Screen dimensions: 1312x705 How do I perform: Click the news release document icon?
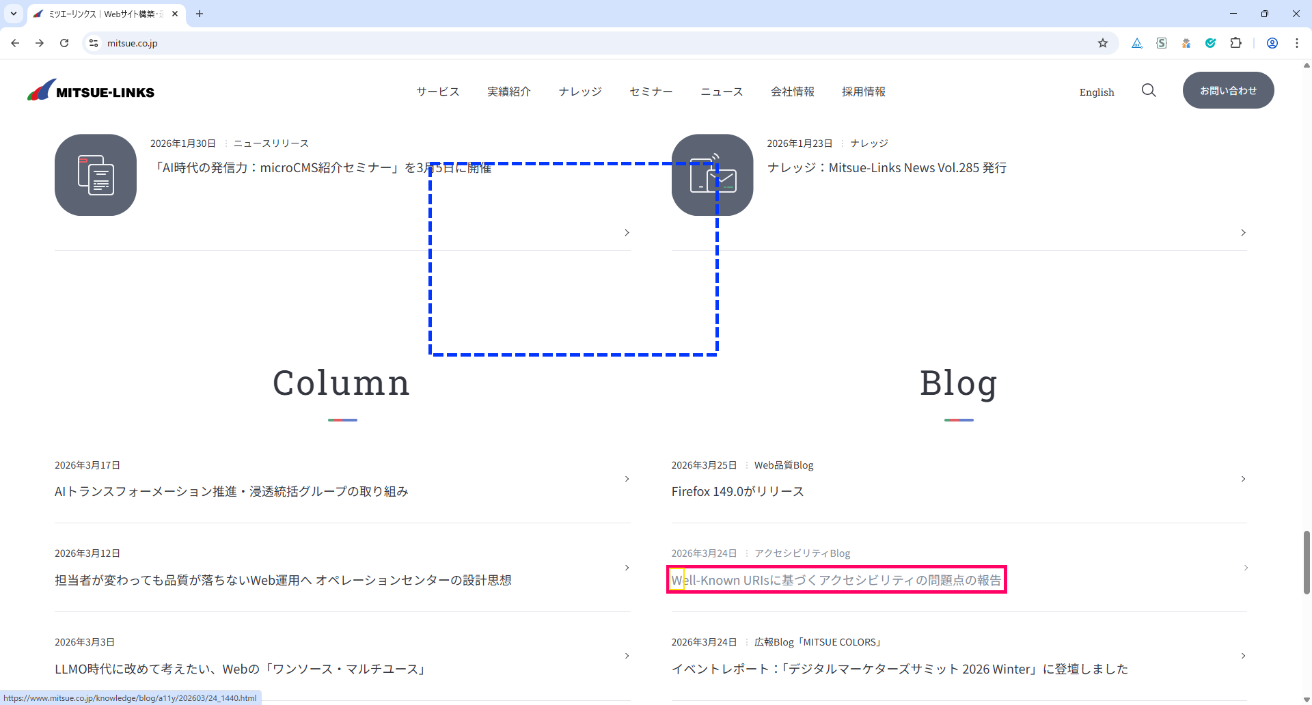point(96,175)
